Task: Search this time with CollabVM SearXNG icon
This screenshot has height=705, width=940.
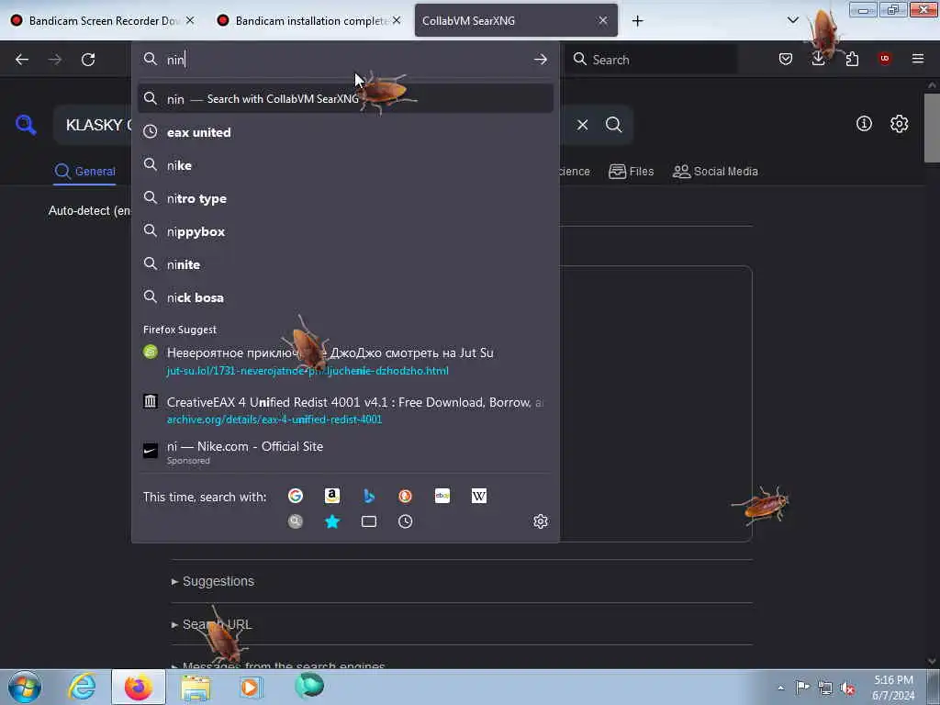Action: (x=296, y=521)
